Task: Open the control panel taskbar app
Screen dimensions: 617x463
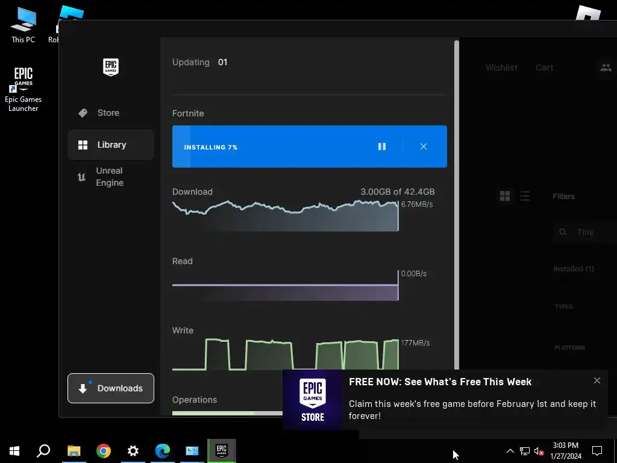Action: coord(192,451)
